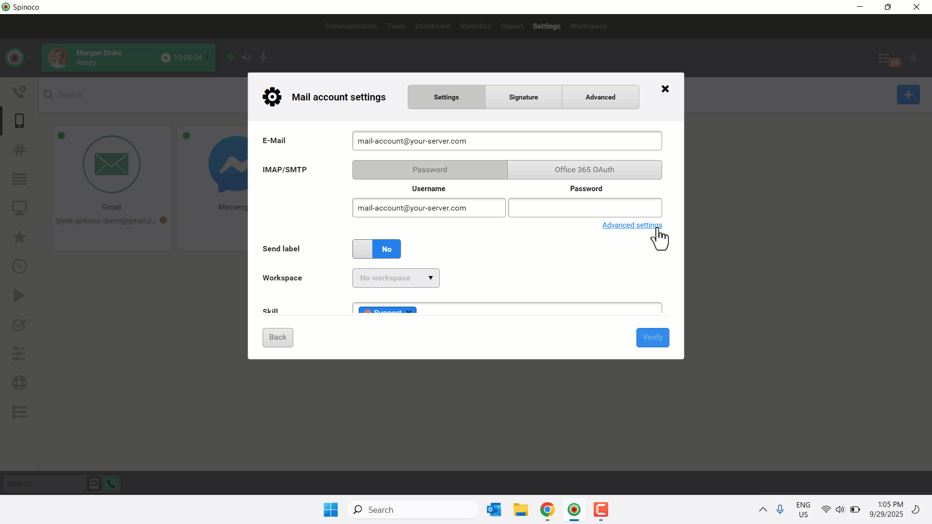932x524 pixels.
Task: Expand the Morgan Blake status dropdown
Action: (207, 58)
